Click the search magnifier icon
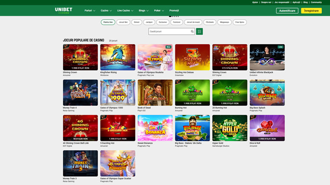This screenshot has width=330, height=185. click(192, 31)
